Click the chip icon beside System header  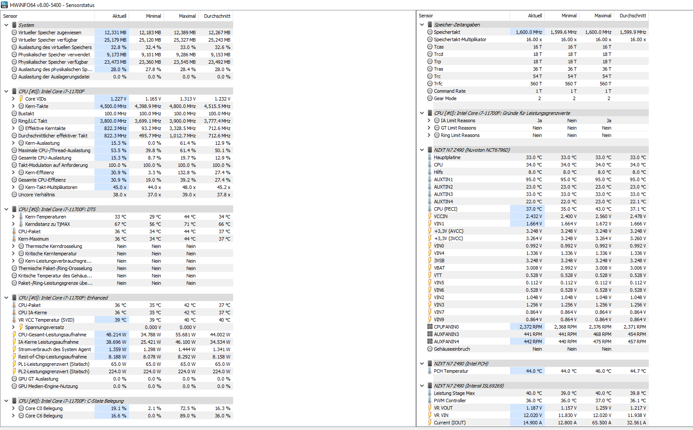click(x=14, y=25)
